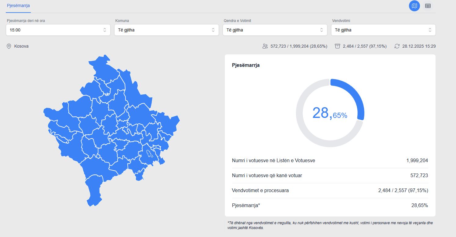456x237 pixels.
Task: Click the chevron arrows in the 15:00 field
Action: (105, 30)
